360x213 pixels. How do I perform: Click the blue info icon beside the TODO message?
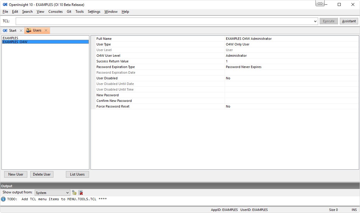coord(3,199)
